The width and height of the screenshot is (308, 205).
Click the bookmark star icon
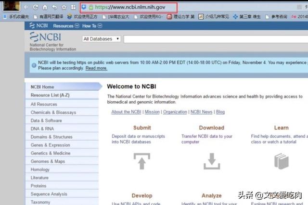tap(64, 7)
